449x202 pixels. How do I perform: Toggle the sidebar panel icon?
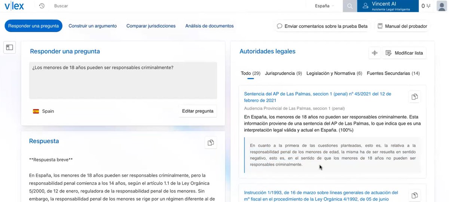(x=9, y=47)
